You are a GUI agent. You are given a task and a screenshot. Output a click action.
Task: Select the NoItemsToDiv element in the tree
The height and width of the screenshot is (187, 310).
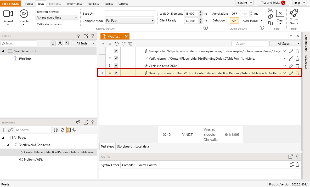pyautogui.click(x=33, y=160)
